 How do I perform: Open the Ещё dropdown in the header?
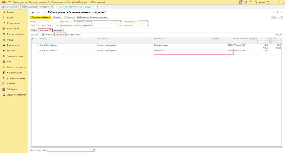click(x=275, y=17)
